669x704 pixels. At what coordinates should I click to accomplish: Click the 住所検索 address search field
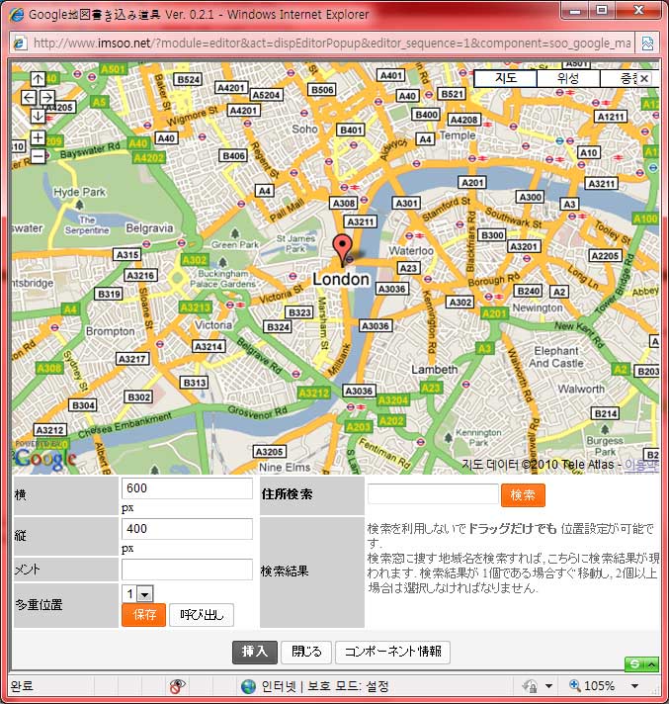433,493
